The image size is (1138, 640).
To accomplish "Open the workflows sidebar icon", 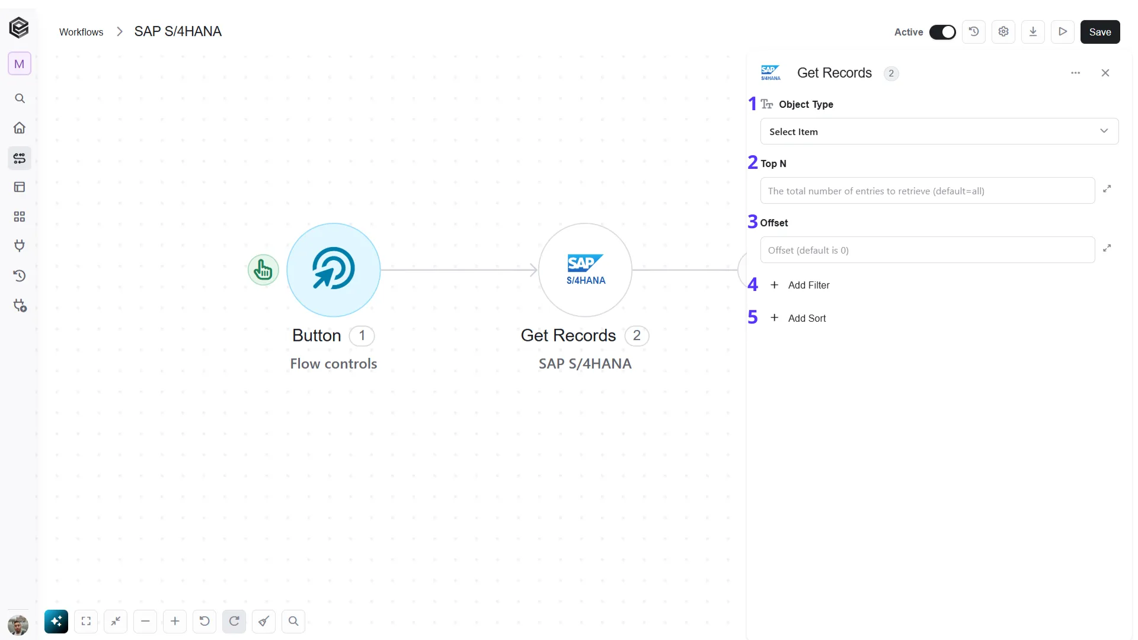I will coord(20,158).
